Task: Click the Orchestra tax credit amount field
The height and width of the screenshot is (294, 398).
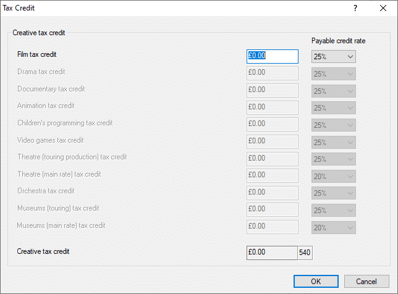Action: (273, 193)
